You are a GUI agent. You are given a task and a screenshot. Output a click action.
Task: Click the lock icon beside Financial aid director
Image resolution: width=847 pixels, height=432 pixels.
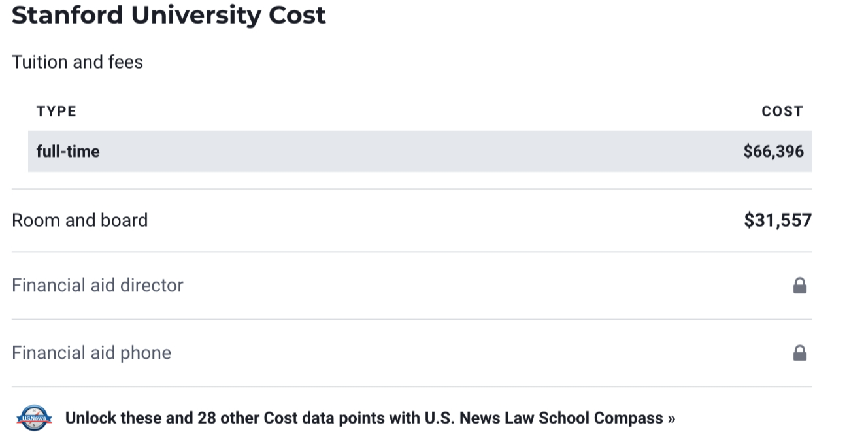[799, 286]
